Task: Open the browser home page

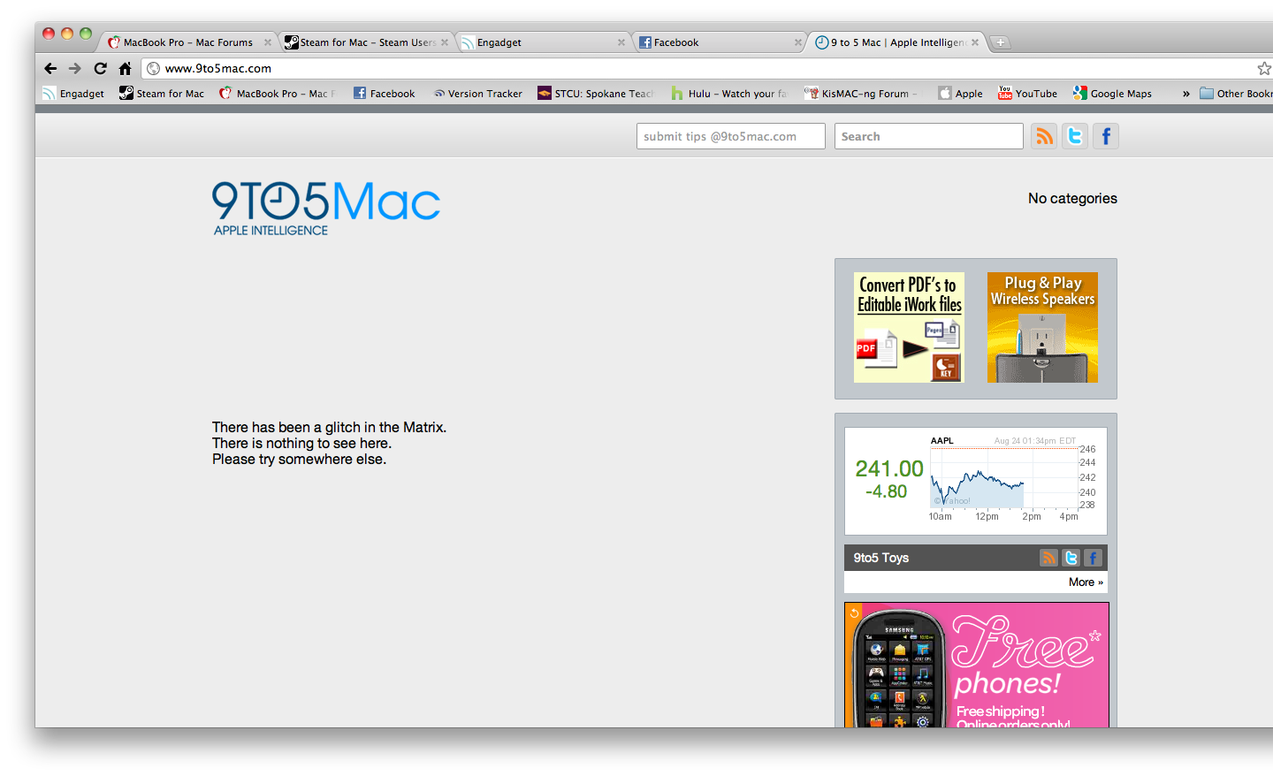Action: pos(125,68)
